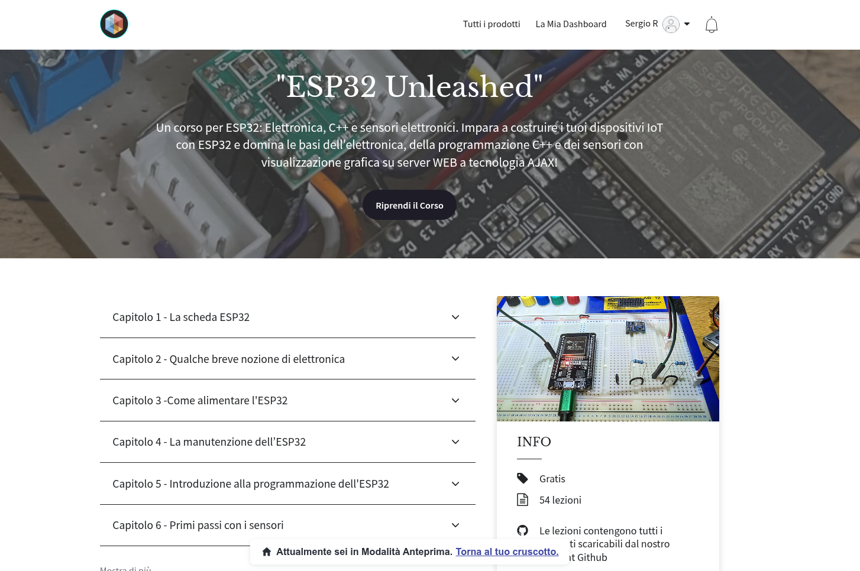Click Sergio R's profile avatar icon
This screenshot has width=860, height=571.
[671, 24]
